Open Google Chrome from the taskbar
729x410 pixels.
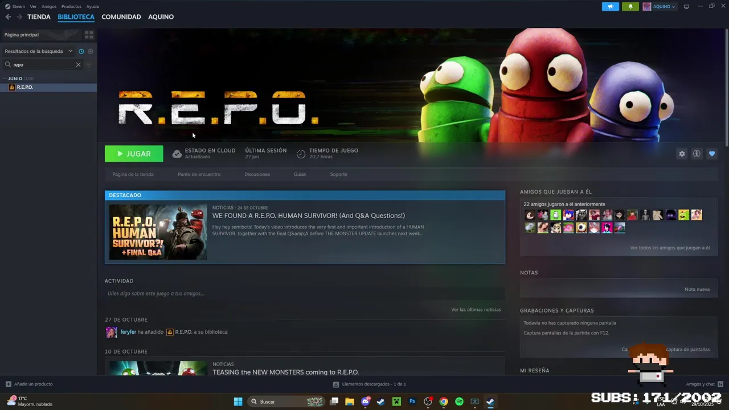444,401
